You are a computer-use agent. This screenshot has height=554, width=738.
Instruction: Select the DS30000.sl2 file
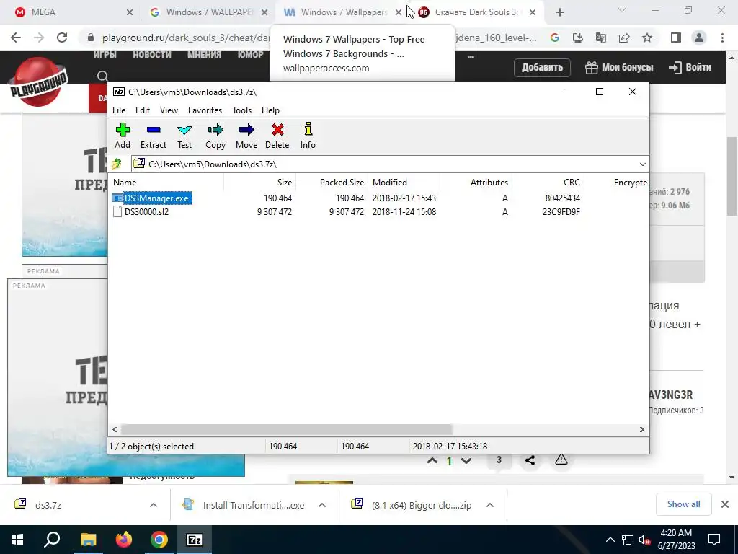tap(146, 212)
